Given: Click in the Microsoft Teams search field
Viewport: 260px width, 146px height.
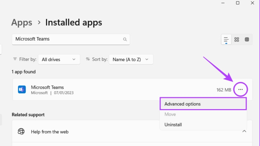Looking at the screenshot, I should [71, 40].
